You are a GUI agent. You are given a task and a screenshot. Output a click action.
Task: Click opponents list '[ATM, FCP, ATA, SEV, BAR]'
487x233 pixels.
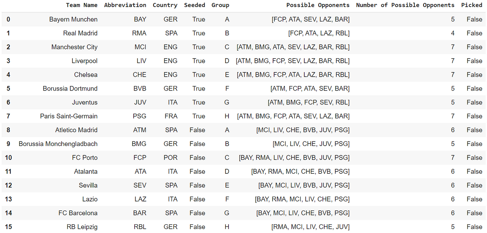pyautogui.click(x=310, y=89)
